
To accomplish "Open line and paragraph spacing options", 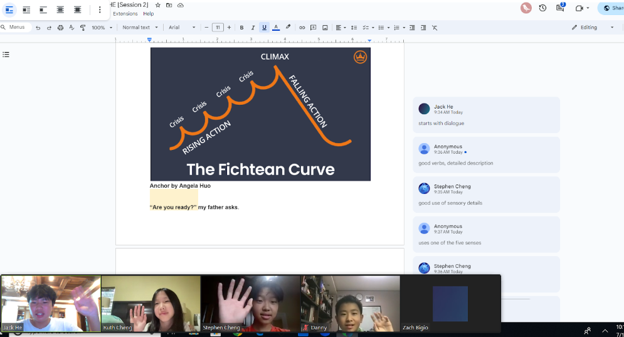I will [x=354, y=28].
